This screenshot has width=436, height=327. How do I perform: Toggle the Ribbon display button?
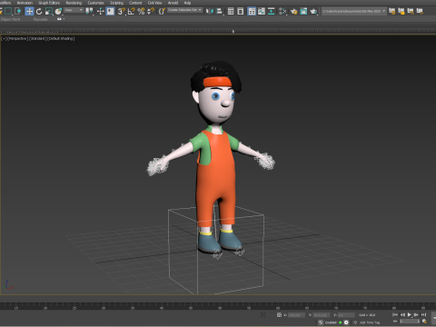click(252, 11)
